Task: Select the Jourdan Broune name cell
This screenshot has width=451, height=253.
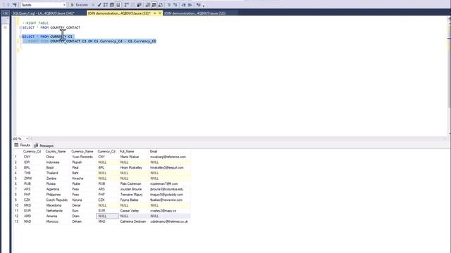Action: (134, 189)
